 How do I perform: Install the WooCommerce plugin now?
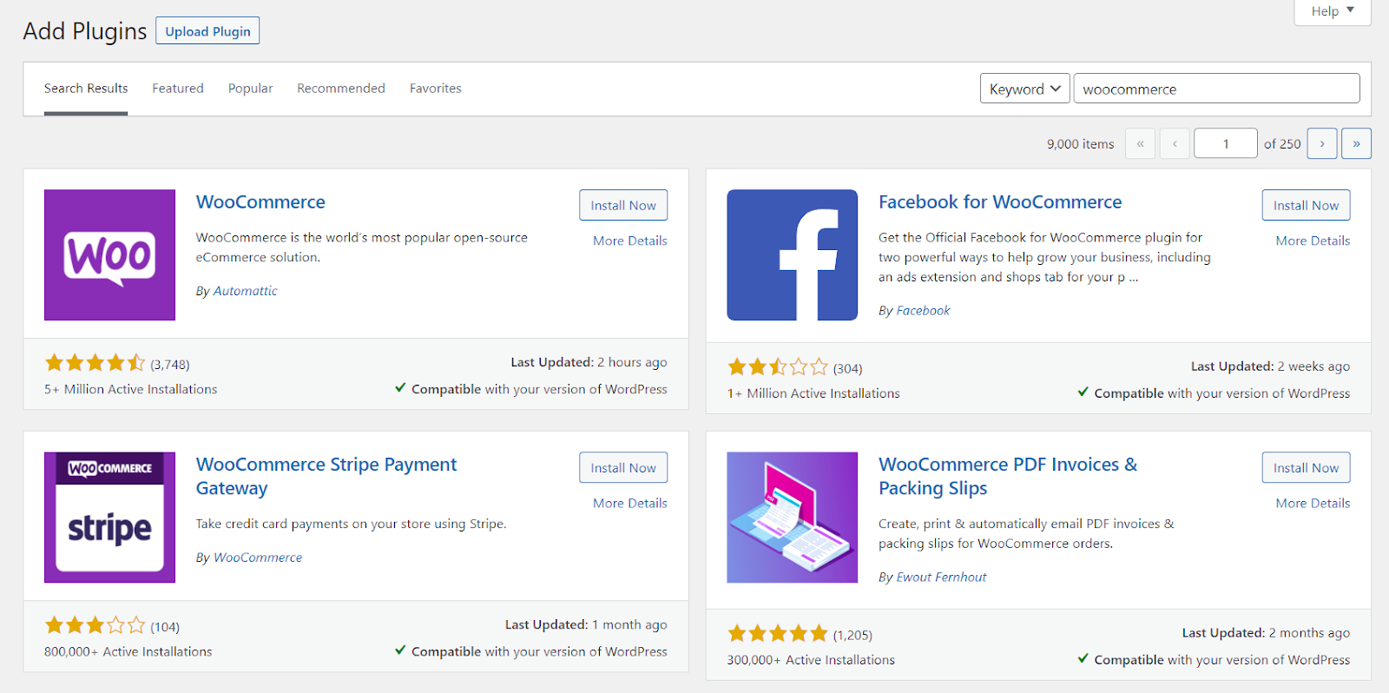623,205
